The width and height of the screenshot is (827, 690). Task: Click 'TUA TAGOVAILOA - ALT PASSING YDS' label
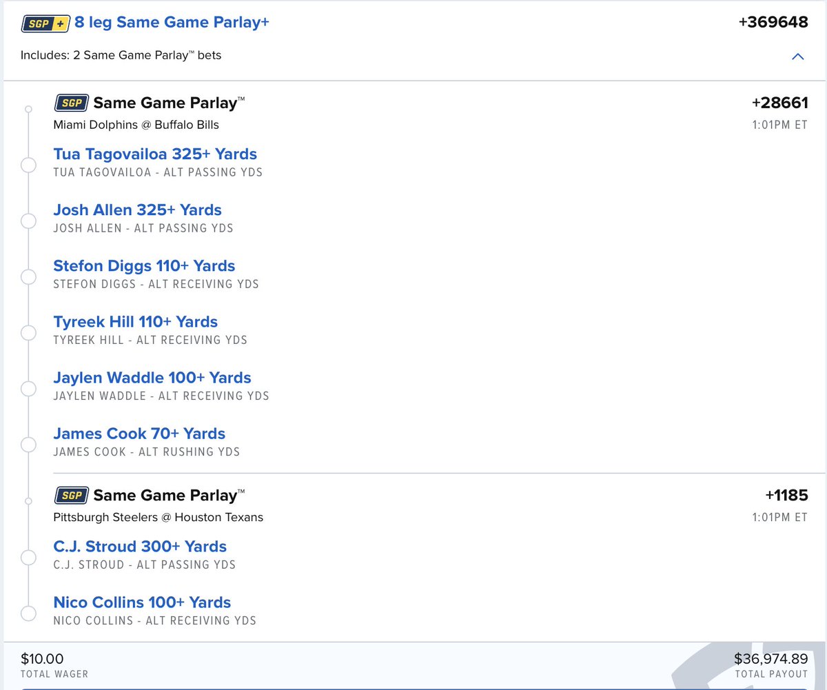[x=158, y=172]
